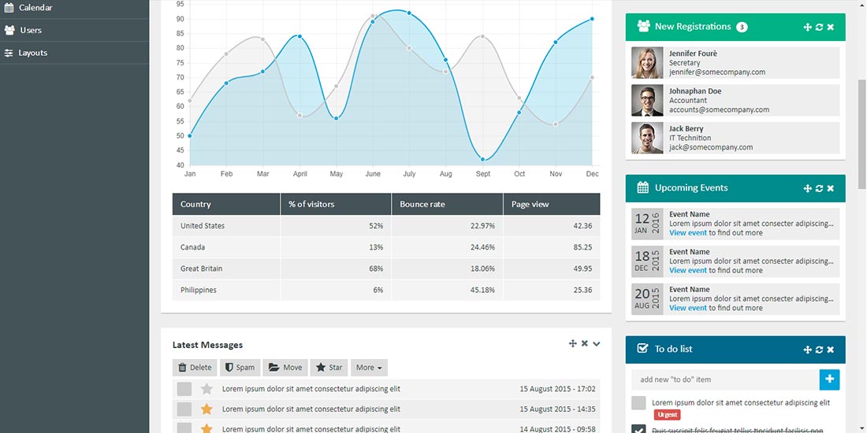Close the Latest Messages panel
The width and height of the screenshot is (867, 433).
(585, 343)
